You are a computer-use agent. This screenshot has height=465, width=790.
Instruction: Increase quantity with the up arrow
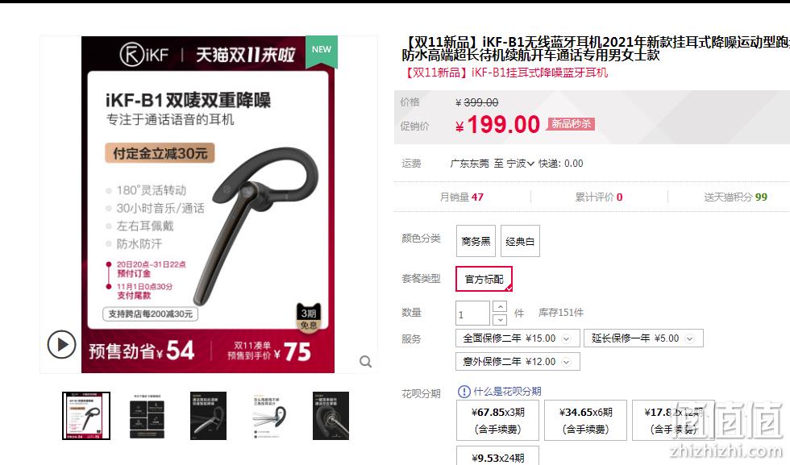[x=499, y=306]
